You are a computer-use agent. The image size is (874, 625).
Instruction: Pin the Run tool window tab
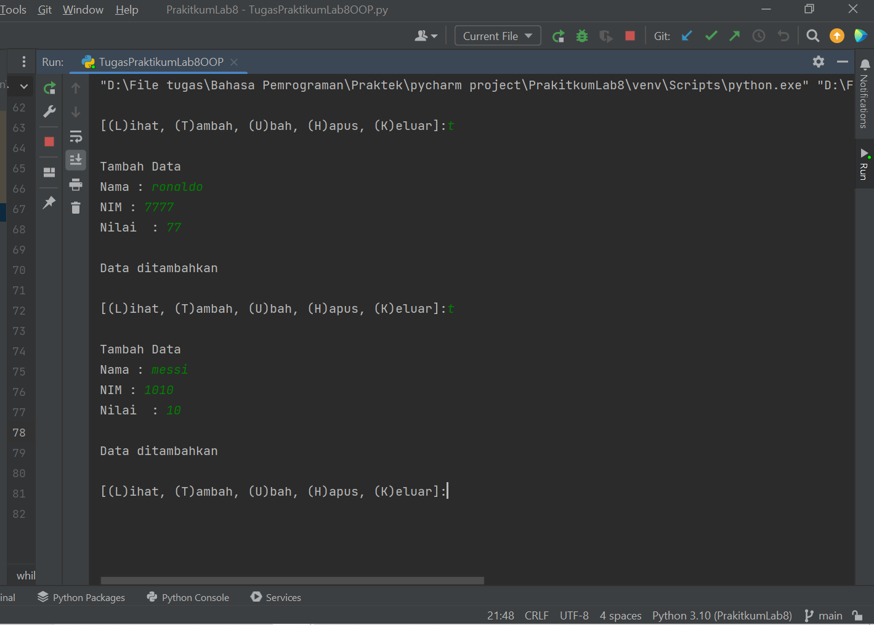(x=49, y=203)
